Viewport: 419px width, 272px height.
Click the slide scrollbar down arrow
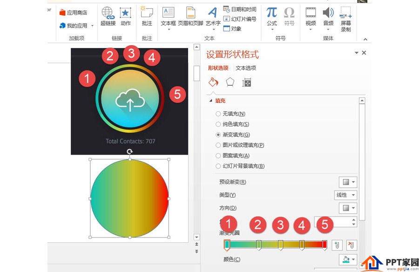point(196,237)
